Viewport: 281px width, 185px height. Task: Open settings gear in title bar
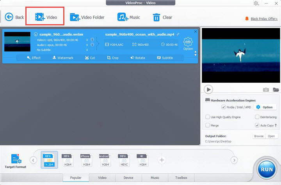click(256, 3)
